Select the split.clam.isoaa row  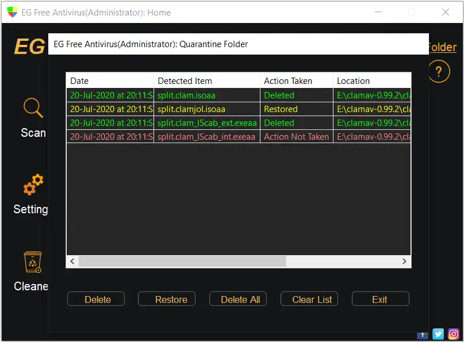239,95
